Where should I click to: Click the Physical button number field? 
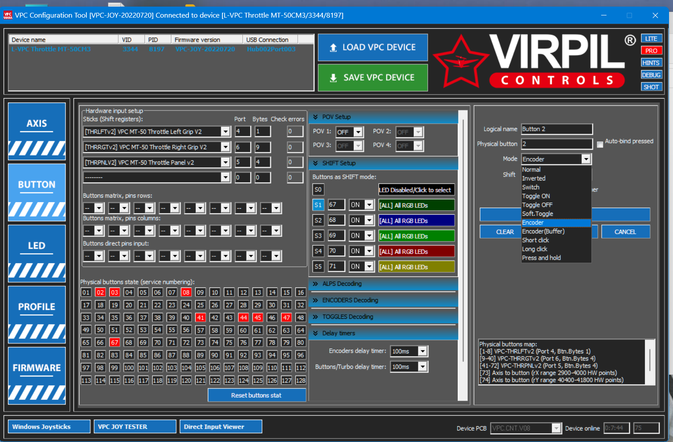pos(557,144)
